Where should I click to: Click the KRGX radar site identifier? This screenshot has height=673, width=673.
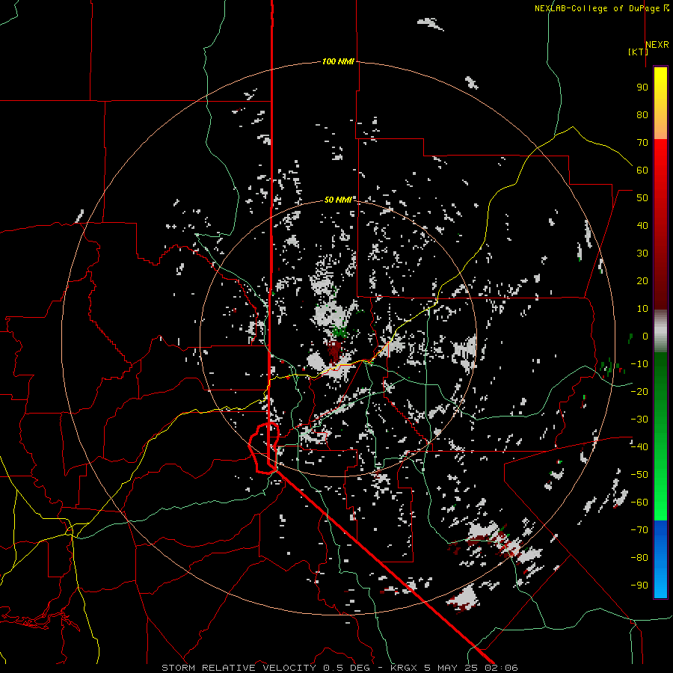tap(405, 668)
